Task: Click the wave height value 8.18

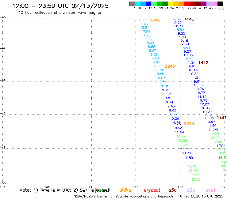Action: [x=164, y=86]
